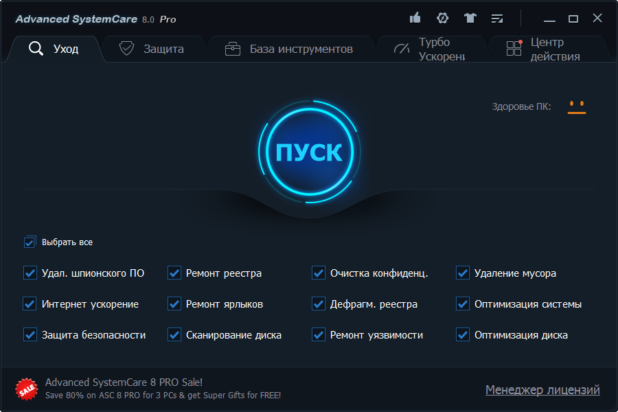Screen dimensions: 618x412
Task: Toggle Ремонт уязвимости checkbox
Action: [x=319, y=334]
